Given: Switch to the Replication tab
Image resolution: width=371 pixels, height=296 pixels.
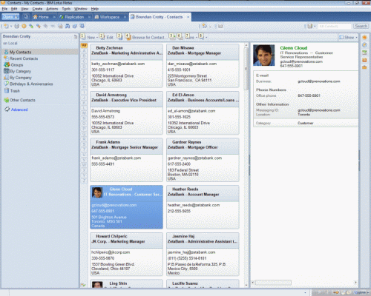Looking at the screenshot, I should pyautogui.click(x=74, y=17).
